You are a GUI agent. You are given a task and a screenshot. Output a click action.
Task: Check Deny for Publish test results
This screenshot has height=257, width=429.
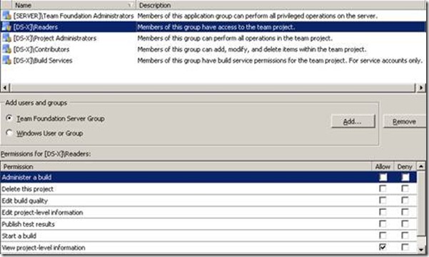tap(405, 224)
